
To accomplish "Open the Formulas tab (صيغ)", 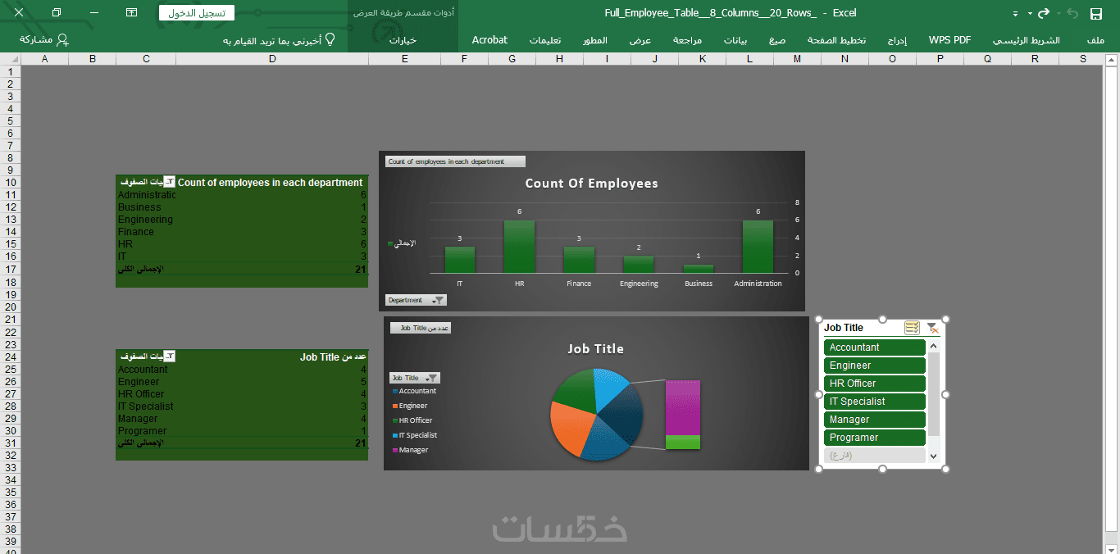I will click(x=777, y=40).
